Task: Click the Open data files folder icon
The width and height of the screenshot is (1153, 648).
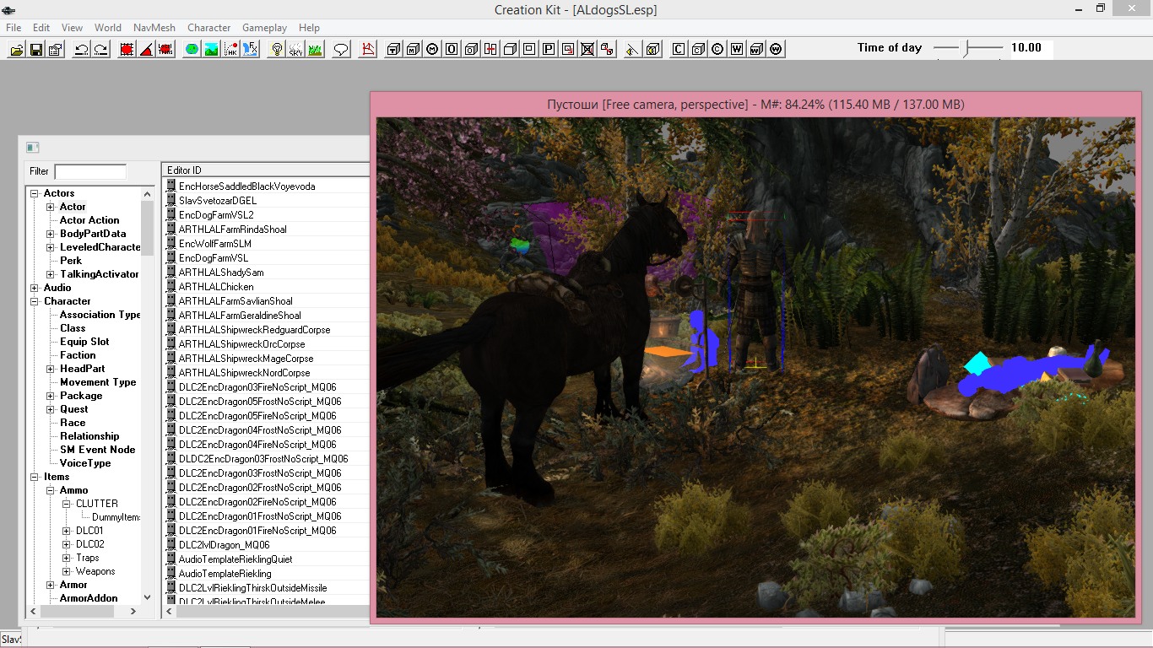Action: (17, 50)
